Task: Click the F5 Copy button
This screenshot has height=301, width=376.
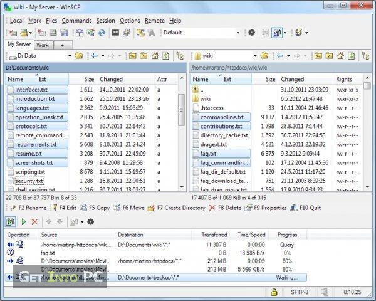Action: point(95,208)
